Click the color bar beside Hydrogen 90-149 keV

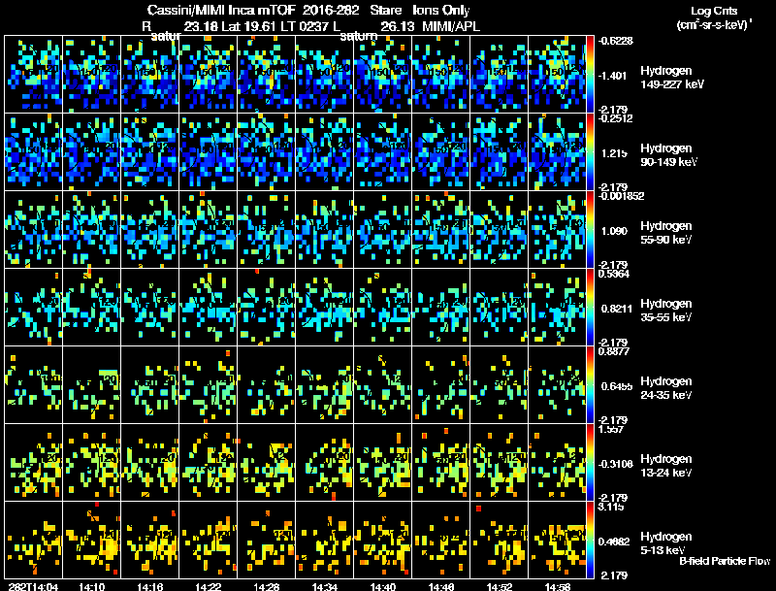(x=590, y=152)
